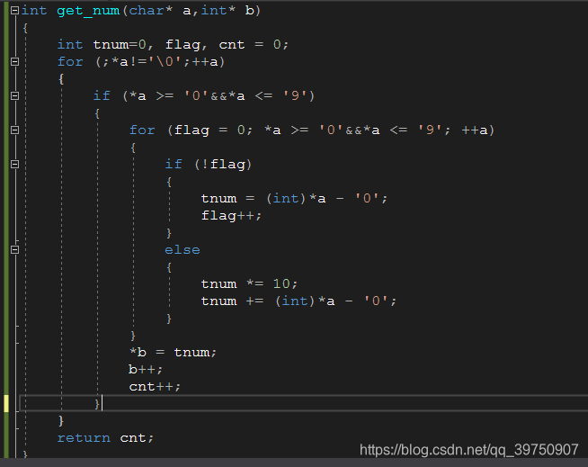Collapse the outer for loop with '\0' check
The height and width of the screenshot is (467, 588).
pos(14,61)
